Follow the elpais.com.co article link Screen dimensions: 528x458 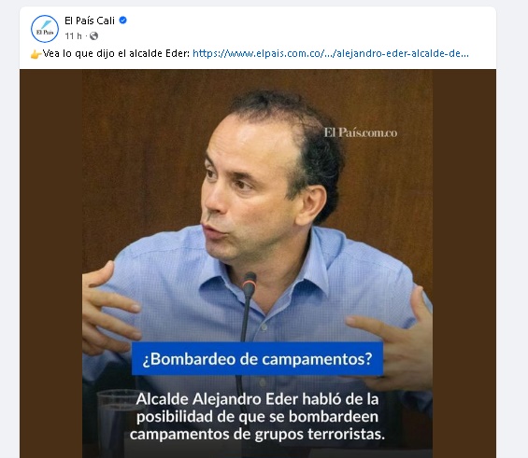pos(330,53)
